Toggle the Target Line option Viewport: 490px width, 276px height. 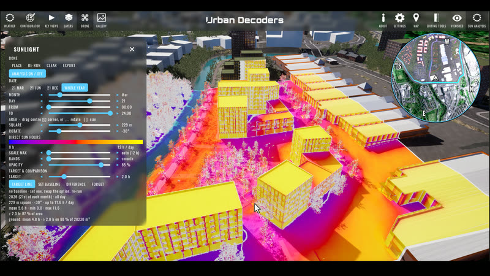[x=22, y=184]
